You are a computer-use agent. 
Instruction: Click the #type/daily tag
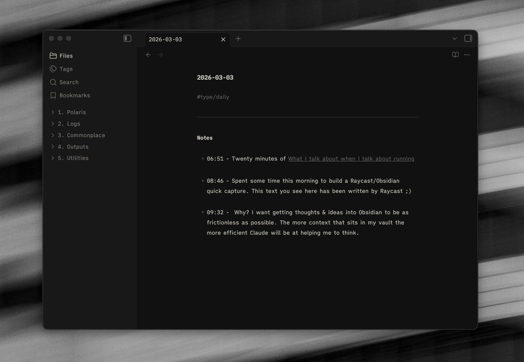[213, 97]
